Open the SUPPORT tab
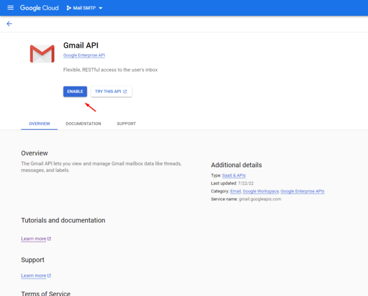368x296 pixels. tap(126, 124)
